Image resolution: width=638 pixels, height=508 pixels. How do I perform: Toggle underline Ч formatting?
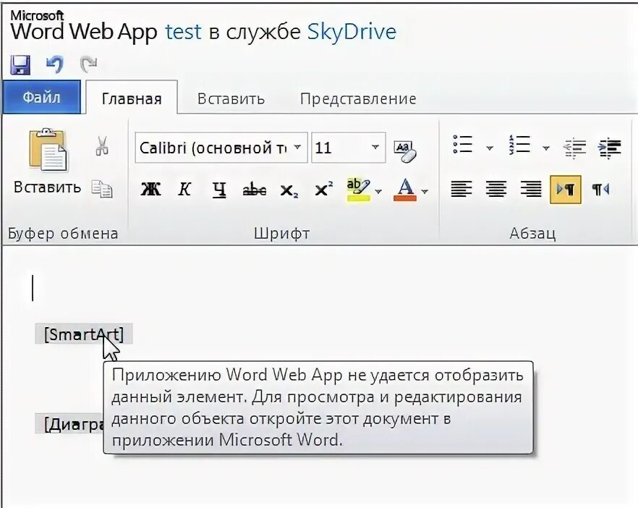tap(219, 190)
